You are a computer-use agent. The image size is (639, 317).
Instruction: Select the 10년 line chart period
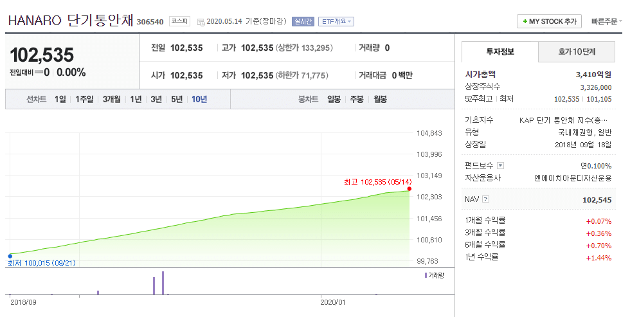pos(199,99)
